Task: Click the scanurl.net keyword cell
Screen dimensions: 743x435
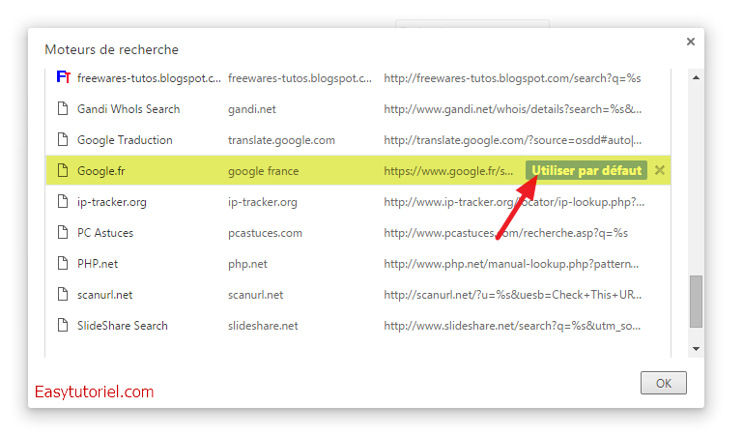Action: click(x=255, y=295)
